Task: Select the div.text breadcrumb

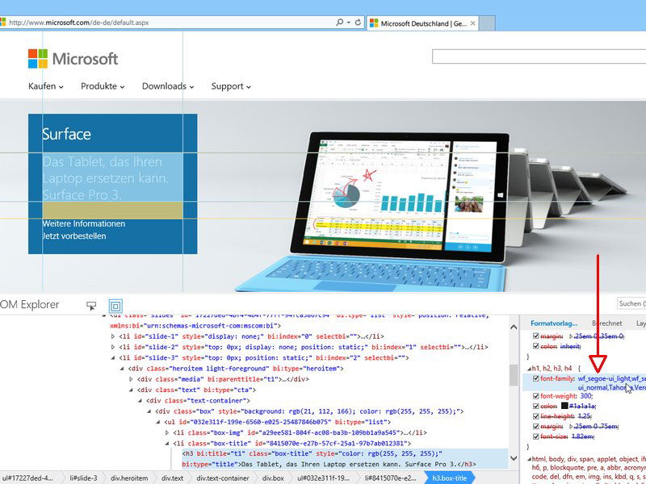Action: (172, 478)
